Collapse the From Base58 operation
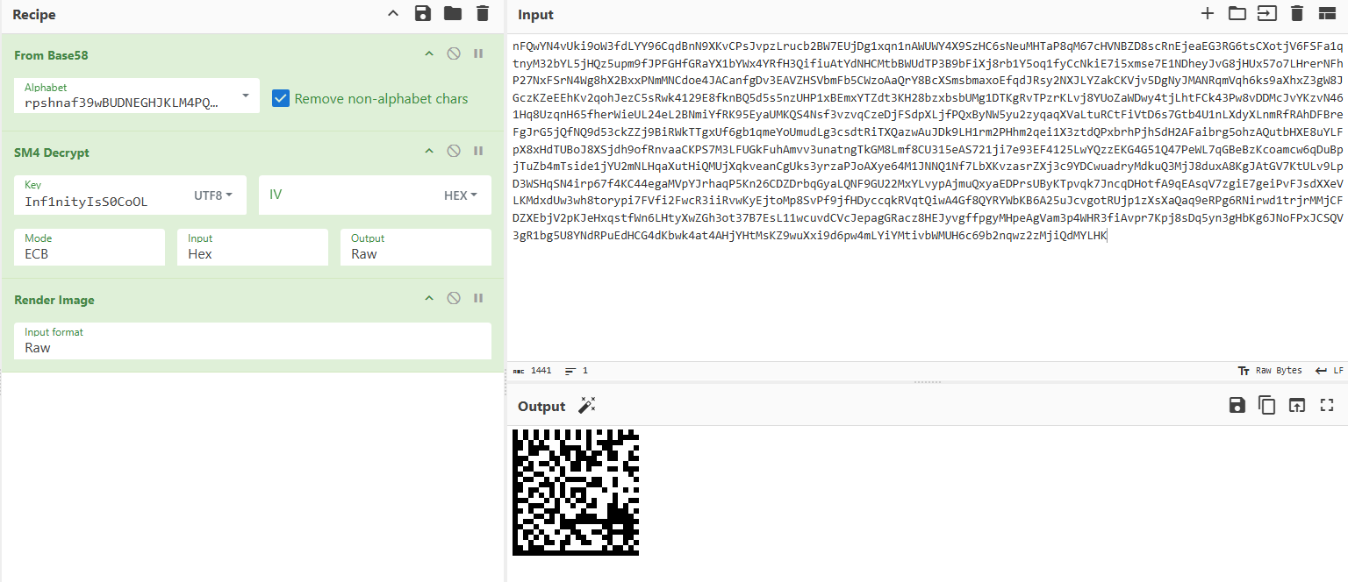The width and height of the screenshot is (1348, 582). tap(429, 54)
